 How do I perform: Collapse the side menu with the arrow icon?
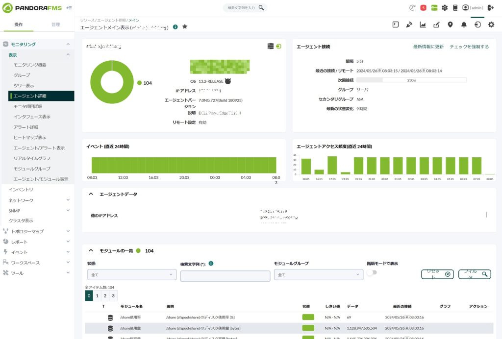pos(69,8)
